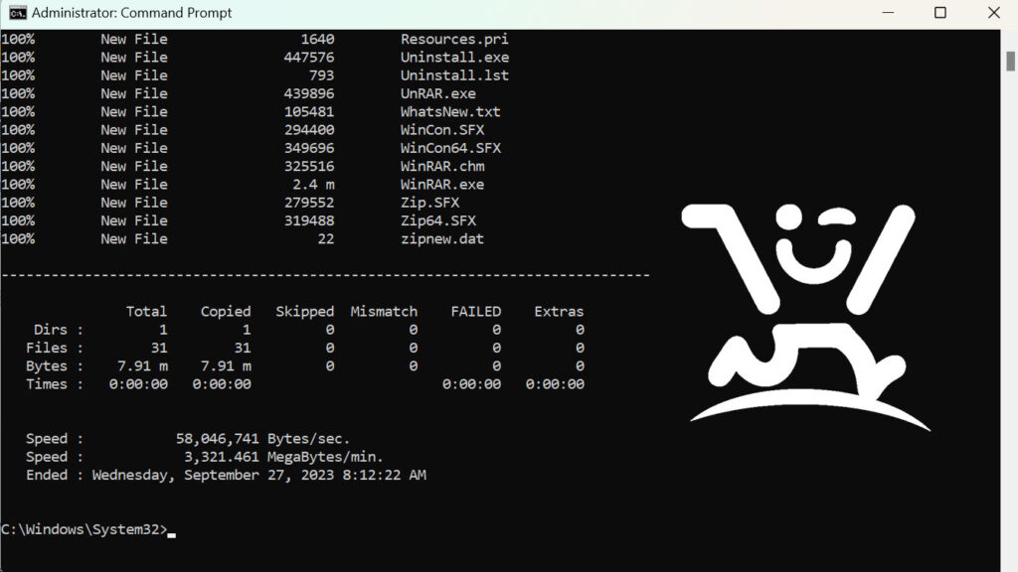Click the 'Files :' row label
The image size is (1018, 572).
pos(55,348)
